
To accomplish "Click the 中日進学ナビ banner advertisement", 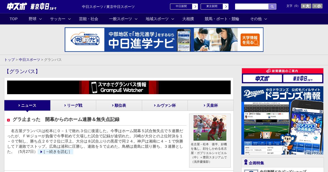I will [x=164, y=40].
